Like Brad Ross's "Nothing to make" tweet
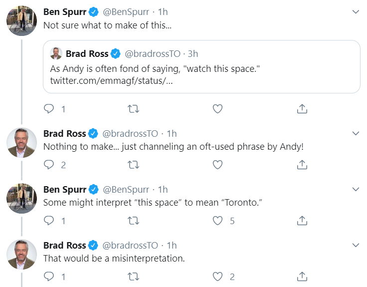This screenshot has width=367, height=287. (x=217, y=165)
